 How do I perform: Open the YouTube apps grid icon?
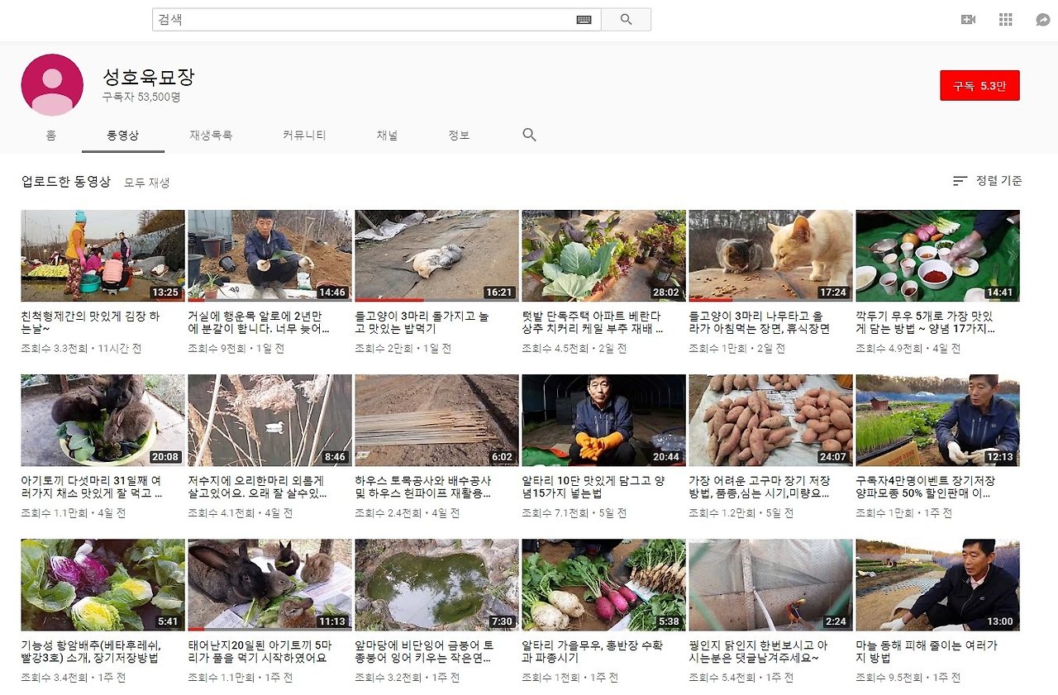click(x=1006, y=20)
